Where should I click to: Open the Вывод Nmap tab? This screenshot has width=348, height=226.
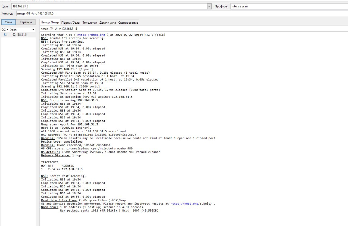pos(50,22)
